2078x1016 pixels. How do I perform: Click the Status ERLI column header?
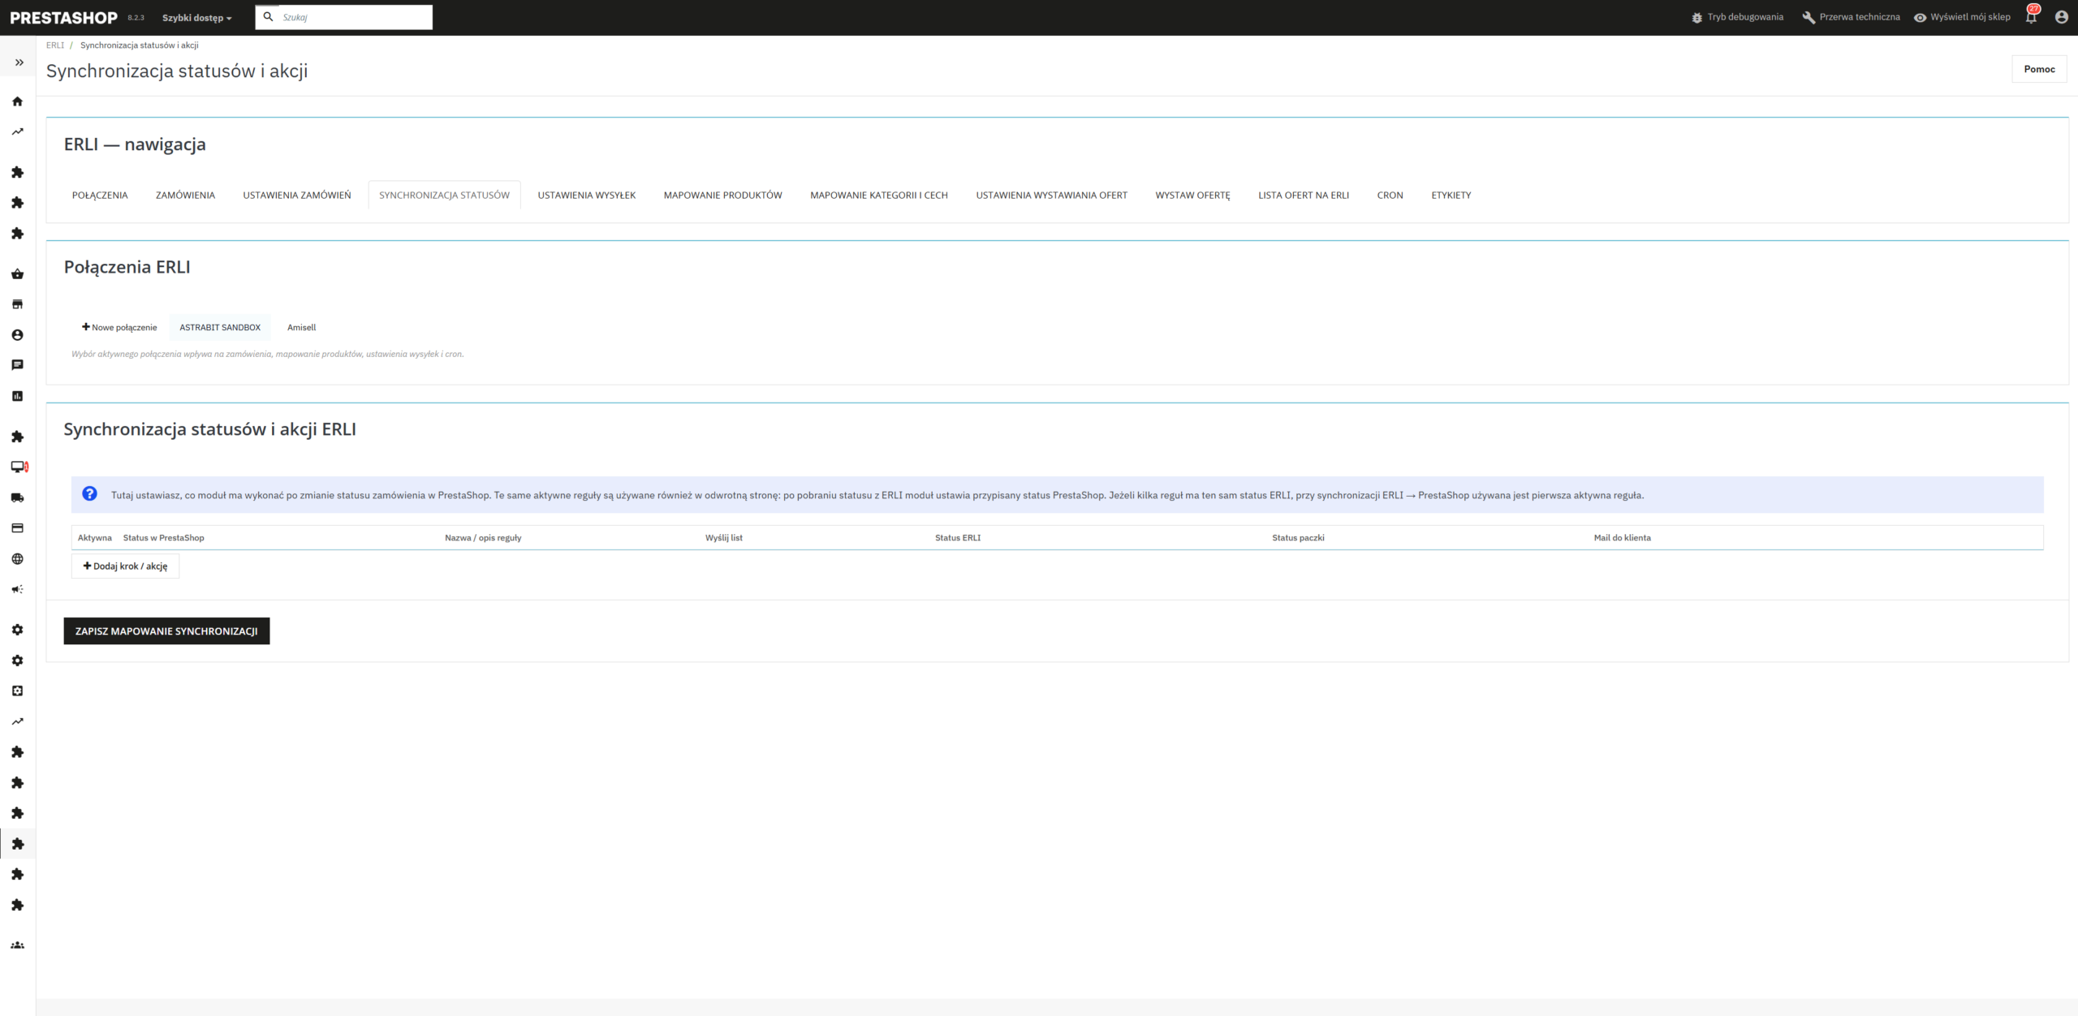(958, 537)
